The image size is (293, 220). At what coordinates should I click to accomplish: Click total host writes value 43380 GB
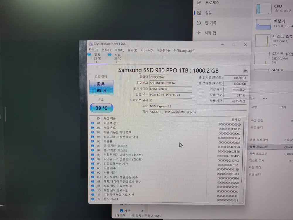point(236,84)
